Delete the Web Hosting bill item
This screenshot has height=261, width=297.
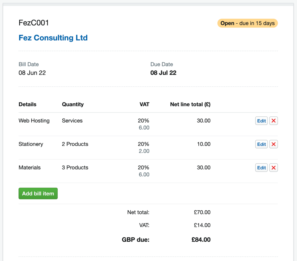coord(274,121)
